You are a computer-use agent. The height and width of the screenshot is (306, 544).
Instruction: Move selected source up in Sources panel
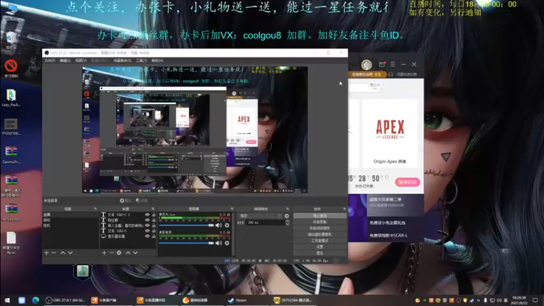(x=128, y=252)
